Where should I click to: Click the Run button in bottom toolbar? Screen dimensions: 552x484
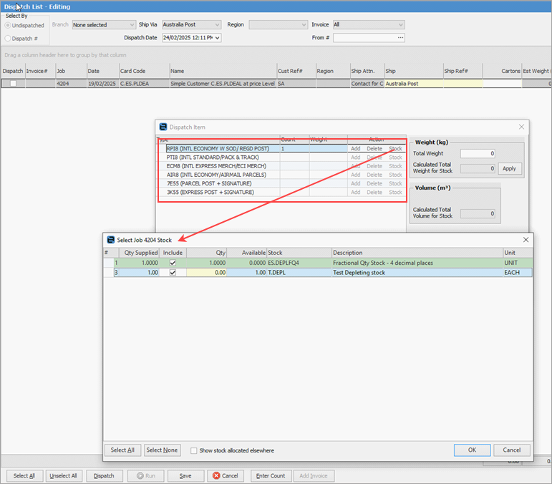click(x=145, y=475)
